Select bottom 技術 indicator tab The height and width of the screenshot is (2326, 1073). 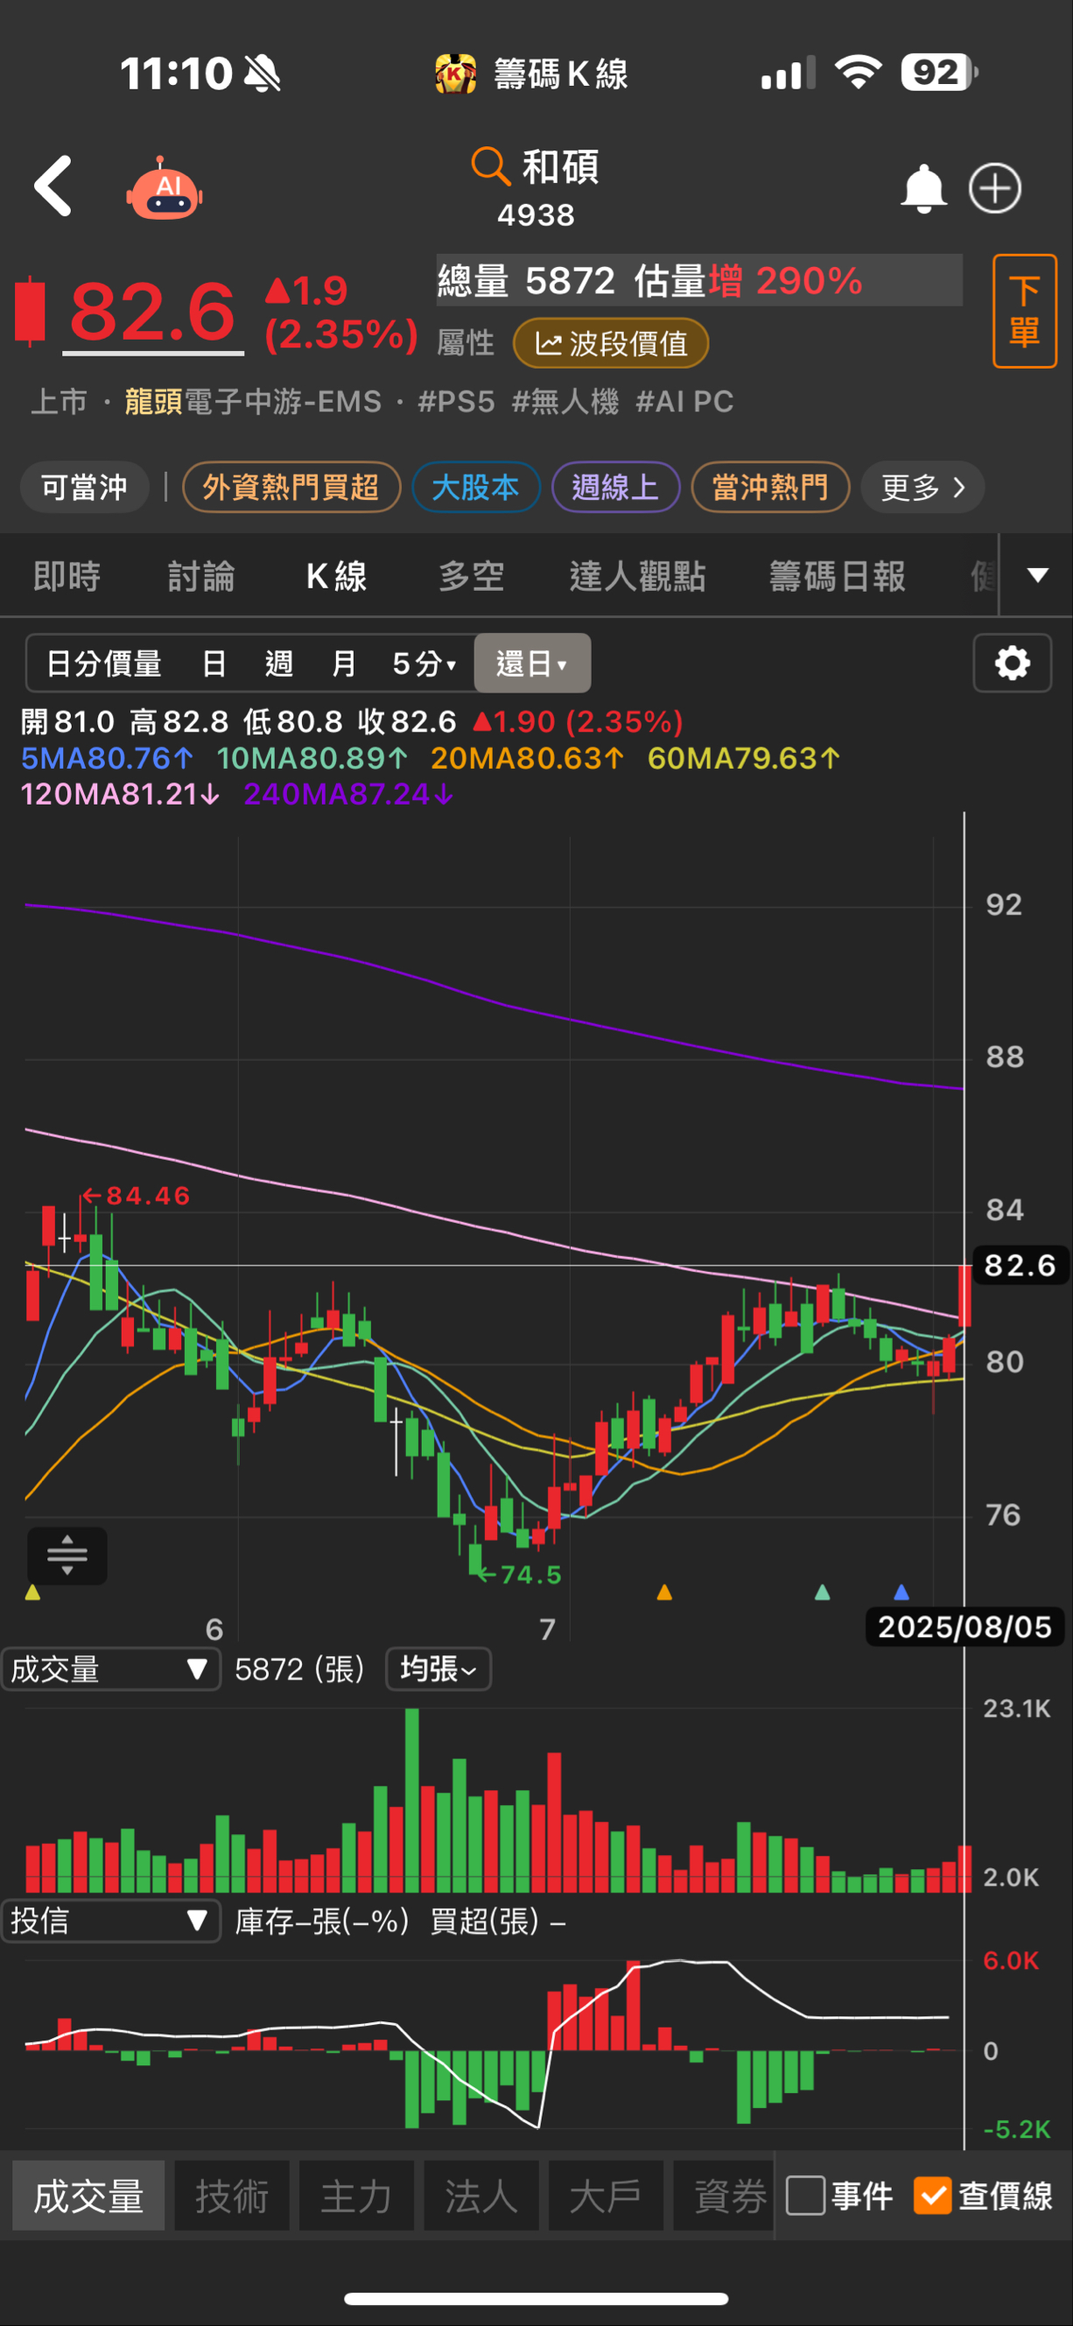pos(232,2195)
